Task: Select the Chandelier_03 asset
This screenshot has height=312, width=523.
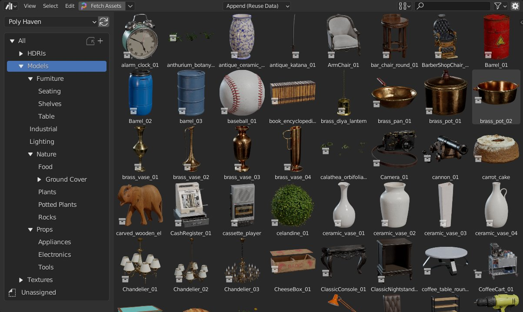Action: [242, 261]
